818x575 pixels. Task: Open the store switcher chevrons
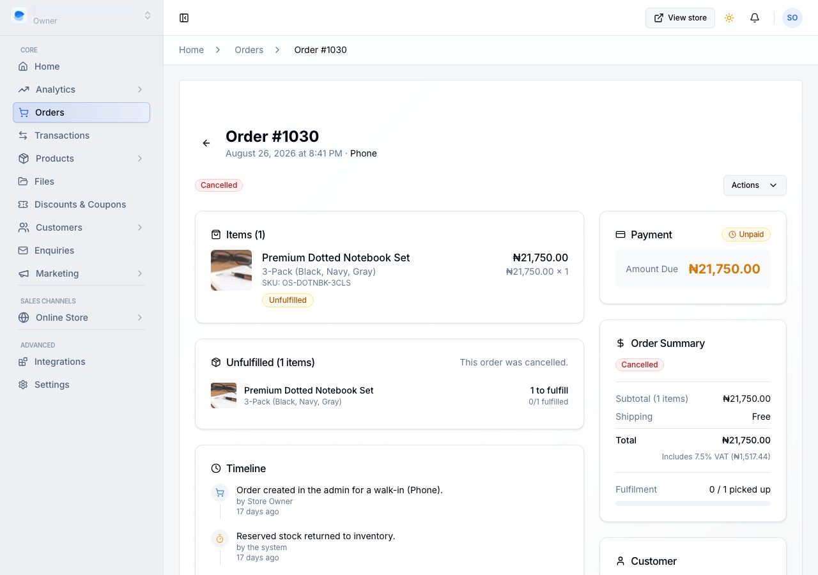click(148, 15)
